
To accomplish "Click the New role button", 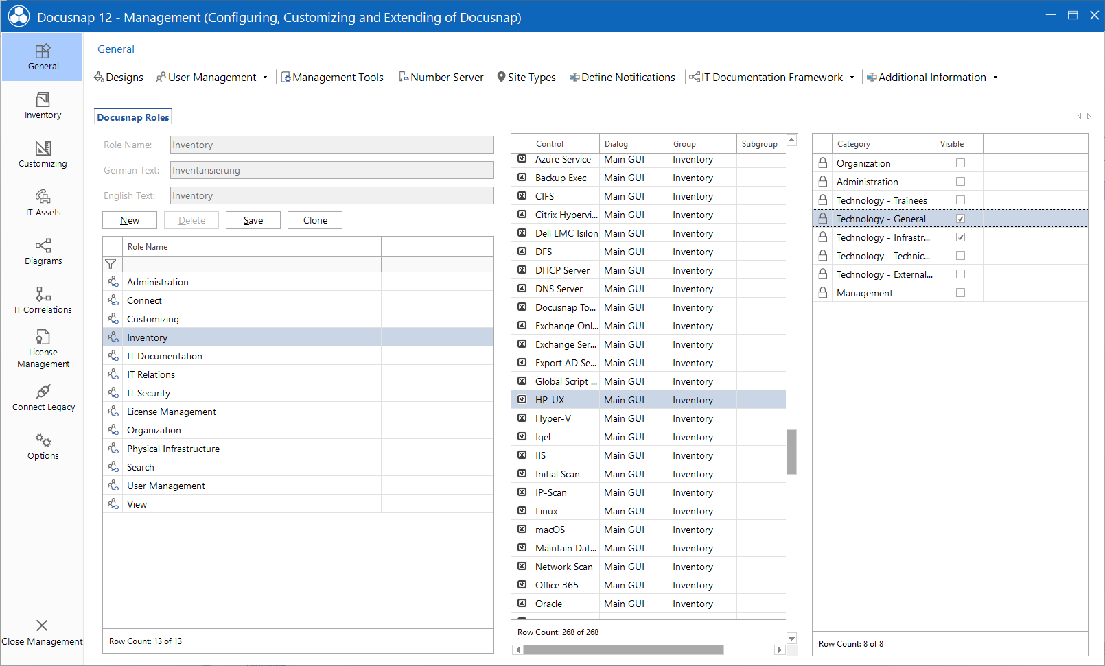I will [x=130, y=220].
